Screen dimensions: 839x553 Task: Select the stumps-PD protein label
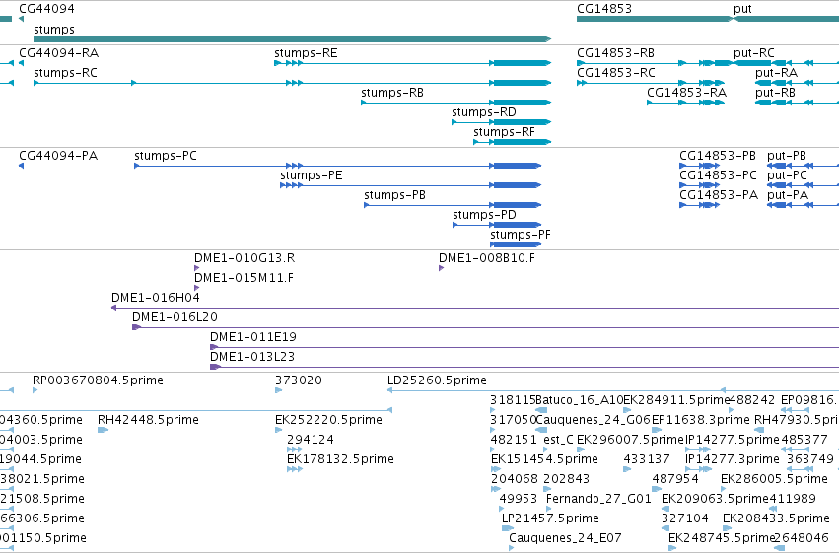click(484, 215)
